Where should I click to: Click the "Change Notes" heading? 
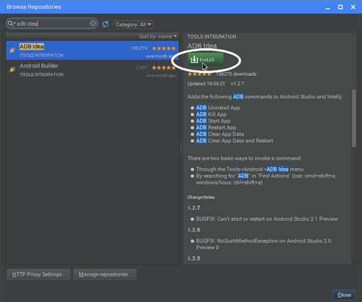point(201,197)
